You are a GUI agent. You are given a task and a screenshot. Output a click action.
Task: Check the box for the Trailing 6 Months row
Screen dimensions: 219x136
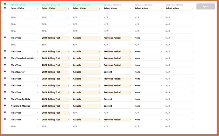click(5, 105)
